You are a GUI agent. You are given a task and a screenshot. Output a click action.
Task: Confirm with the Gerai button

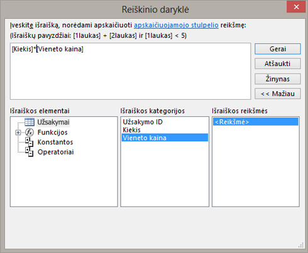278,49
